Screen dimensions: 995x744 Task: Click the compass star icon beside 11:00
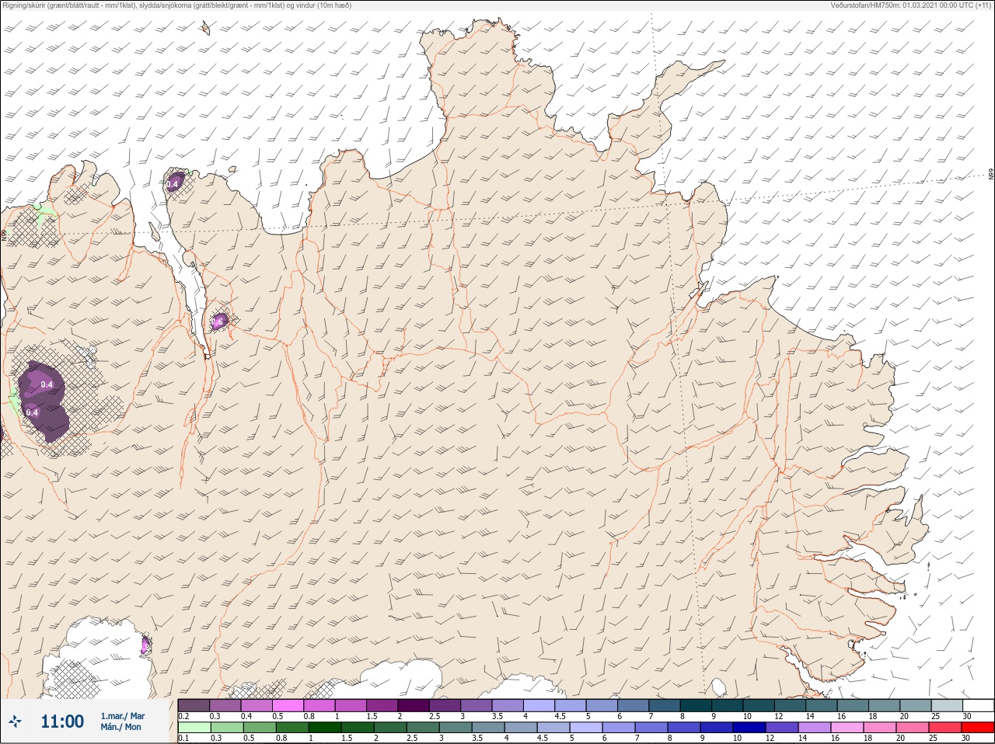point(15,721)
